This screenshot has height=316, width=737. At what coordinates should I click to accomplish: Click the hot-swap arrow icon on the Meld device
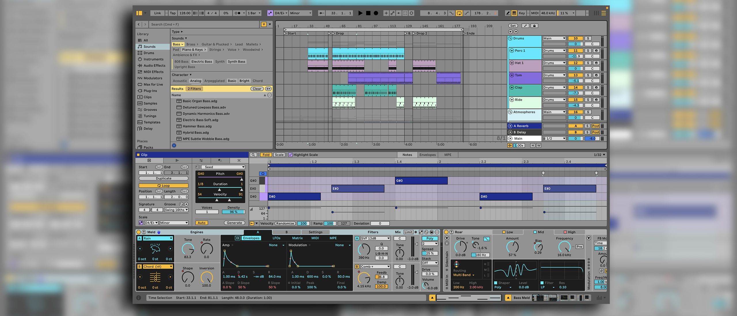click(x=143, y=232)
